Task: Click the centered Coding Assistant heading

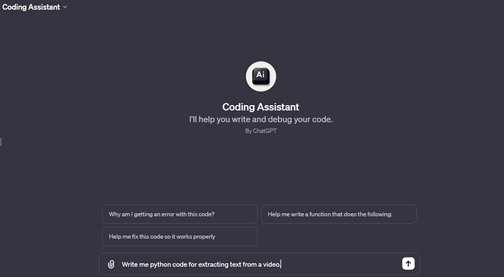Action: [x=261, y=106]
